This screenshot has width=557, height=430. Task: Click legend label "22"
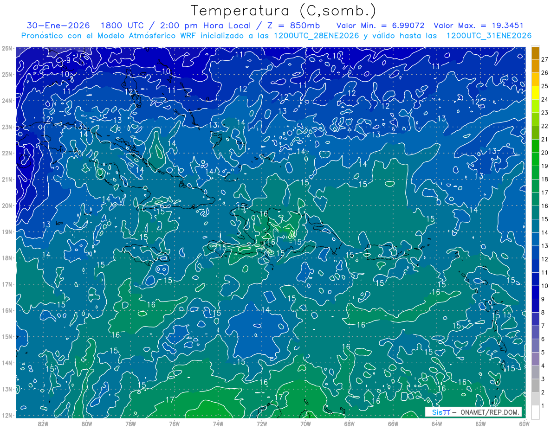pos(544,126)
